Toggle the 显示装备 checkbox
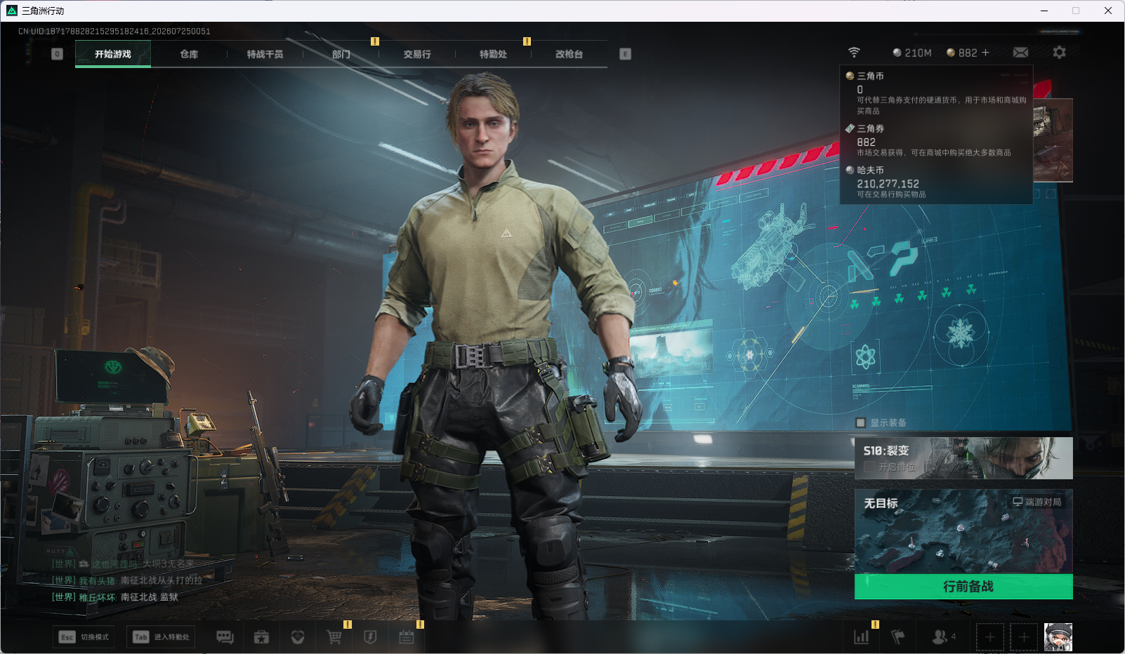The width and height of the screenshot is (1125, 654). [x=860, y=423]
